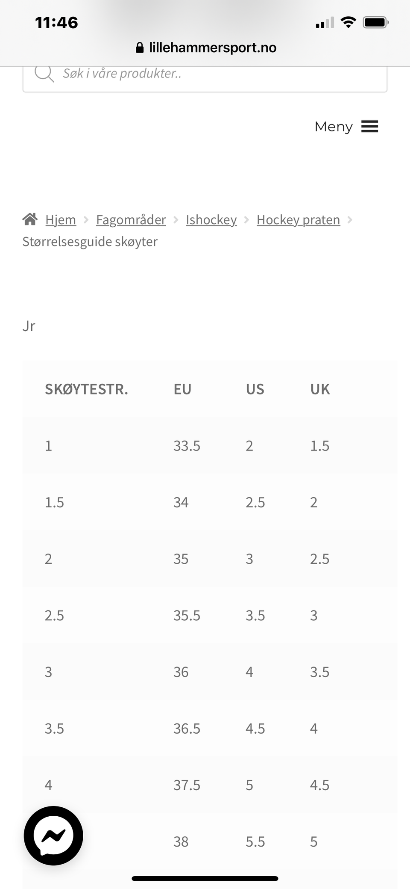
Task: Go to Hjem breadcrumb link
Action: tap(61, 219)
